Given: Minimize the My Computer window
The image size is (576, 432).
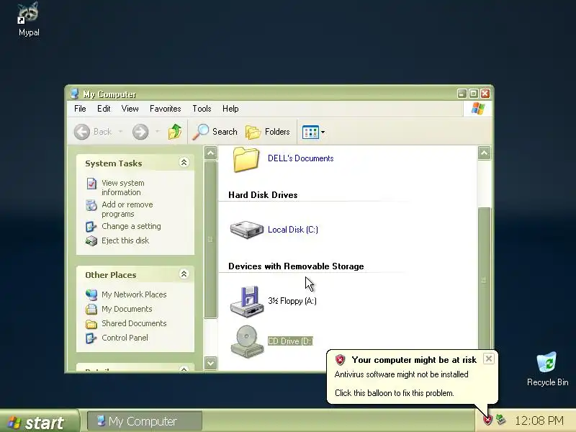Looking at the screenshot, I should 462,94.
